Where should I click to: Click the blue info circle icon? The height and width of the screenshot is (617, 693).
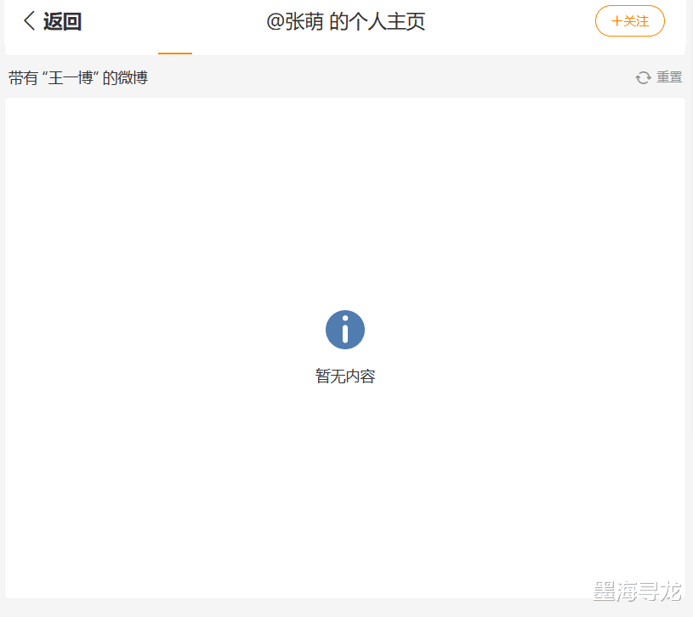coord(345,330)
